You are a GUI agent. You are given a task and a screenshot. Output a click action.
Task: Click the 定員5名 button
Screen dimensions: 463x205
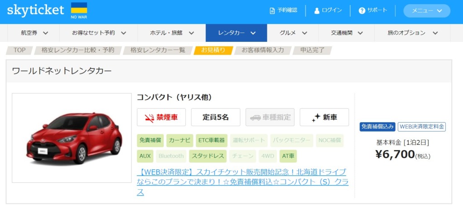(216, 117)
